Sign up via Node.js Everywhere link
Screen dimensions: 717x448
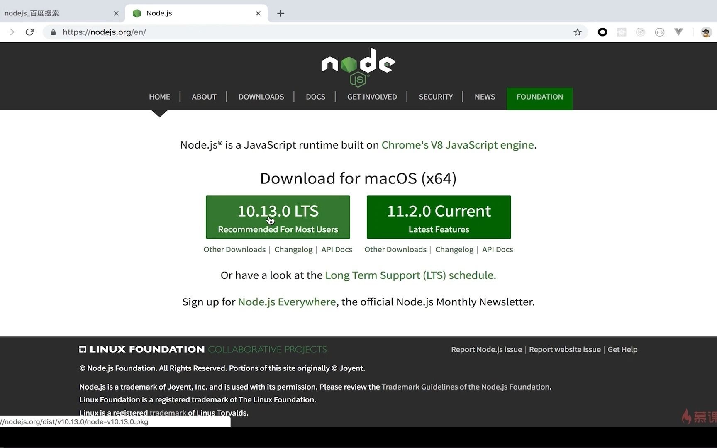287,302
